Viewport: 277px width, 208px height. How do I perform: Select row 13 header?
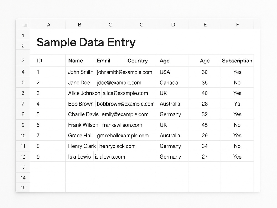23,167
